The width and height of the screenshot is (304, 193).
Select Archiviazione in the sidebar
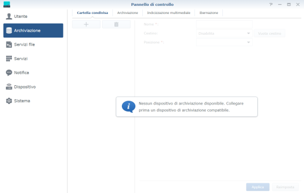pyautogui.click(x=33, y=31)
